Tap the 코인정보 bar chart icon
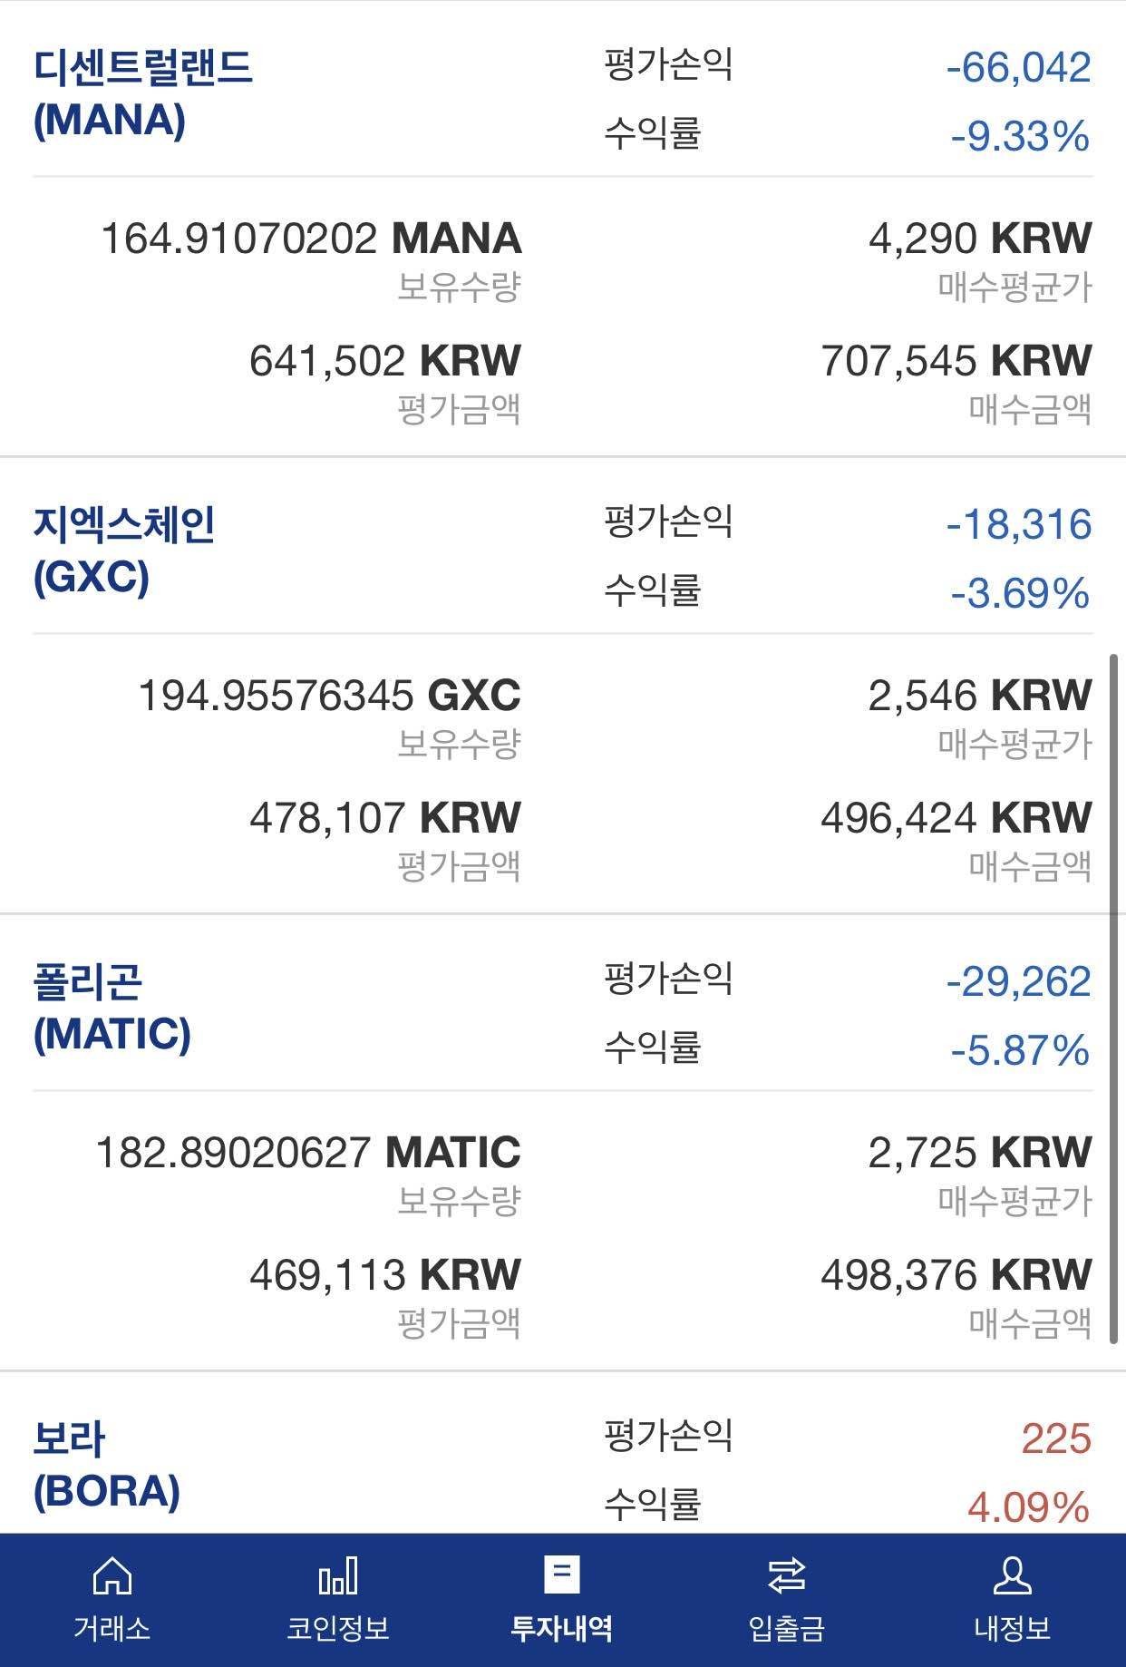This screenshot has width=1126, height=1667. tap(338, 1575)
